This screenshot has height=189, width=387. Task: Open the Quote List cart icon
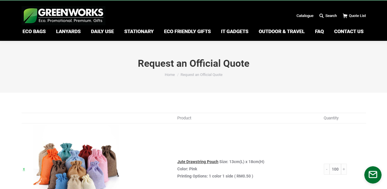click(345, 16)
